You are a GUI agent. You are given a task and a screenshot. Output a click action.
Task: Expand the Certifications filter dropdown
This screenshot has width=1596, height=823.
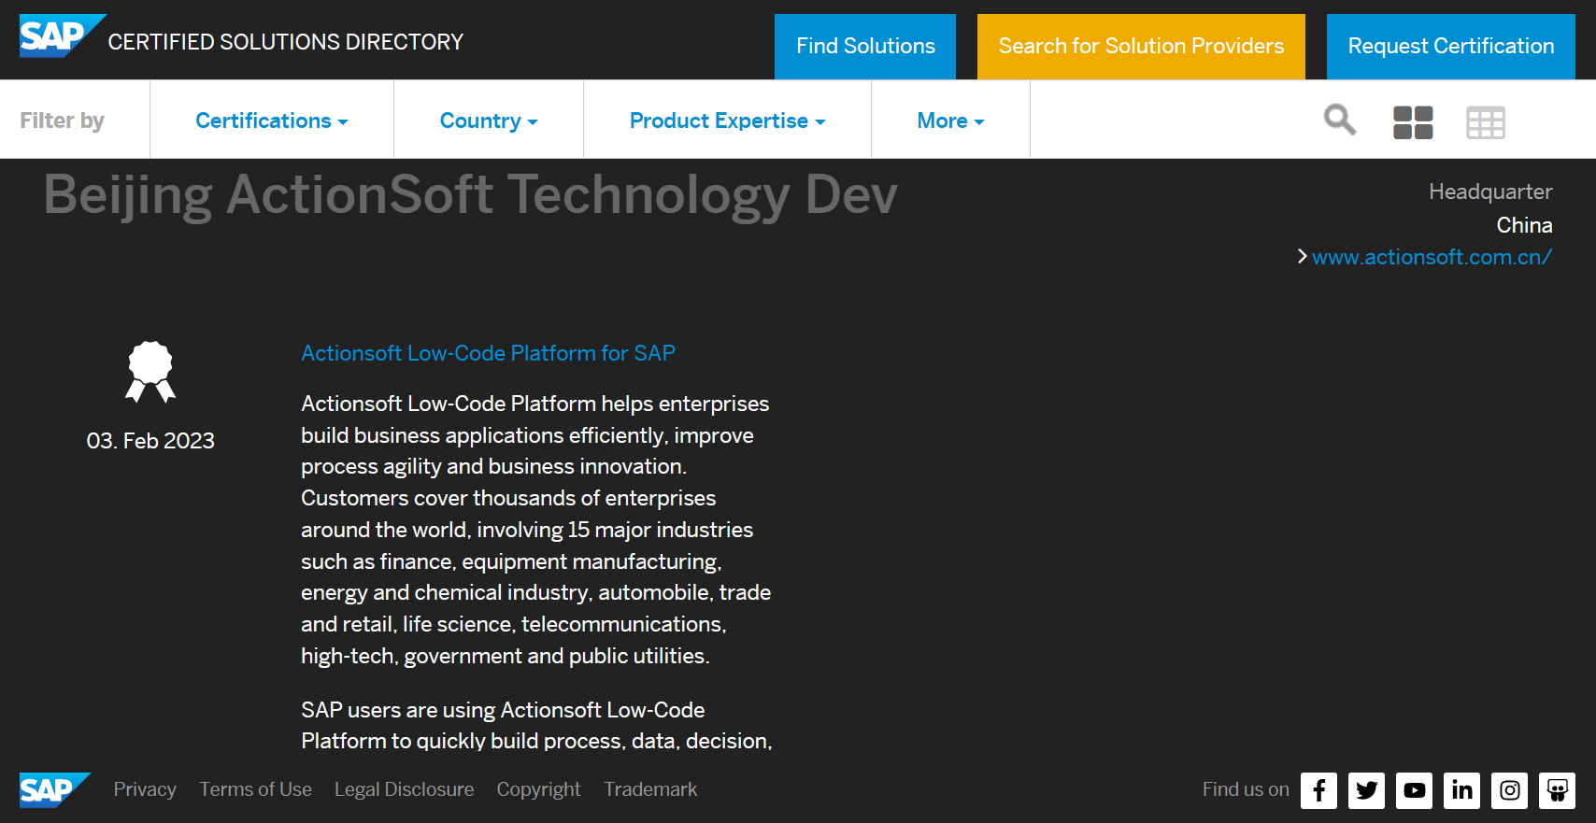coord(272,121)
